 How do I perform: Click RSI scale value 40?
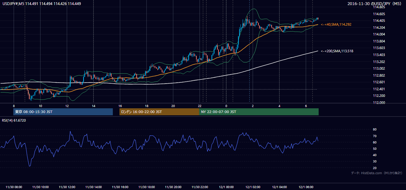pyautogui.click(x=375, y=155)
